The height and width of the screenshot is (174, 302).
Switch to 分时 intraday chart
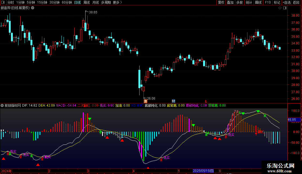point(11,2)
